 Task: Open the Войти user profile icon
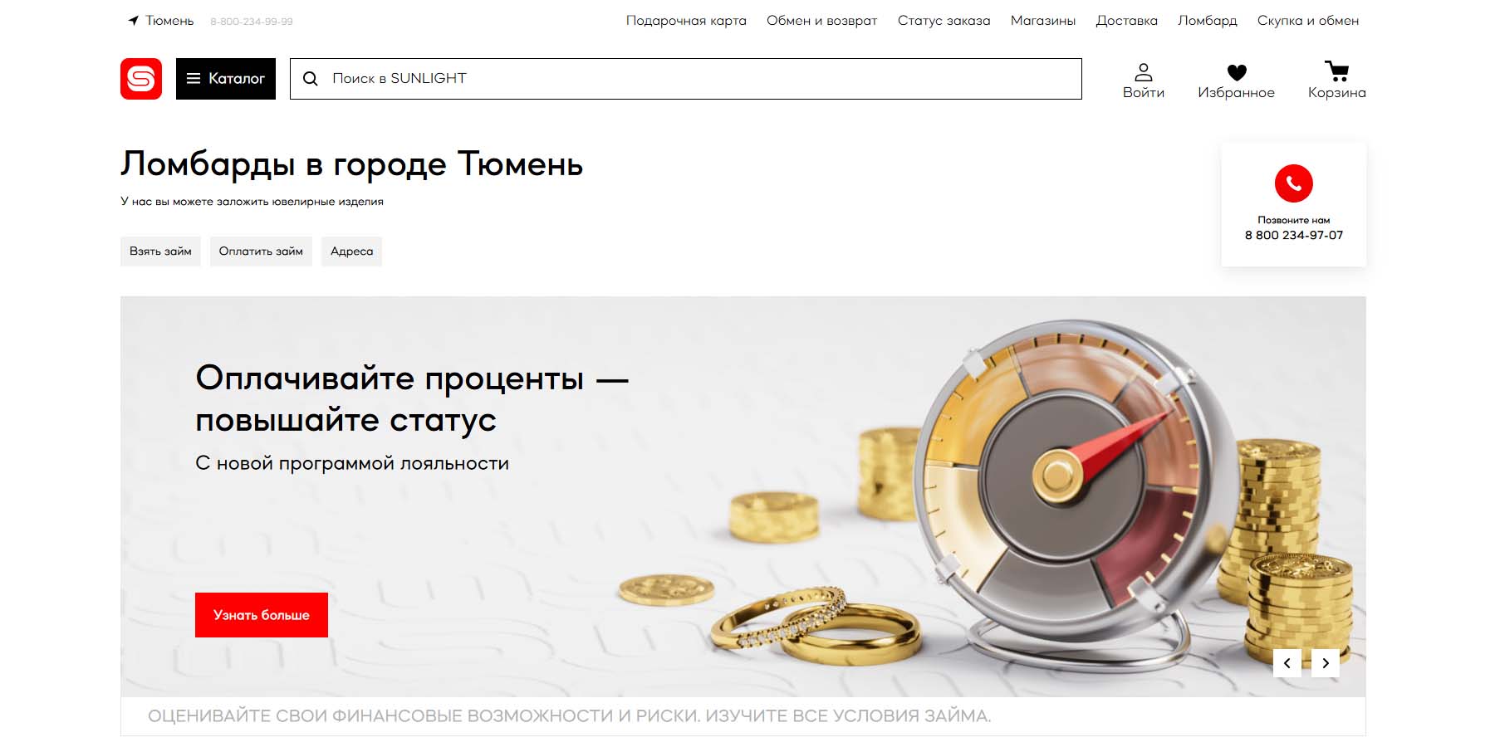[1144, 72]
